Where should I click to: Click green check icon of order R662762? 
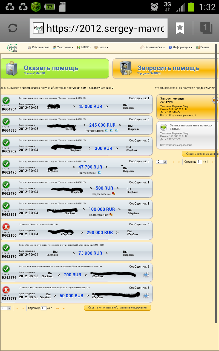pos(6,143)
